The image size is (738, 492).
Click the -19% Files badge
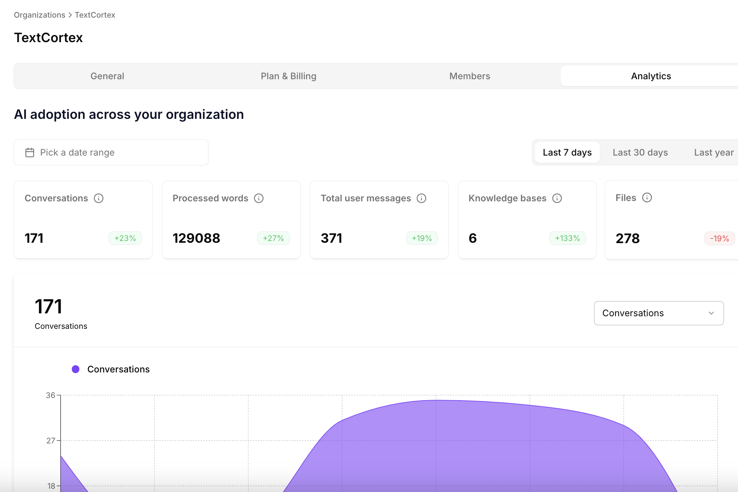(x=720, y=238)
